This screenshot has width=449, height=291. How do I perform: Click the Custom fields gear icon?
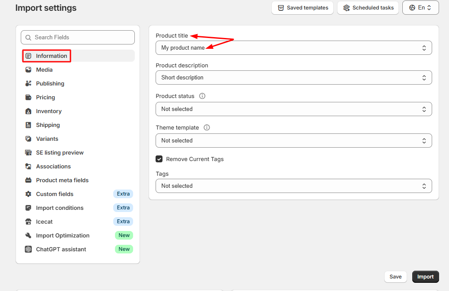coord(29,194)
